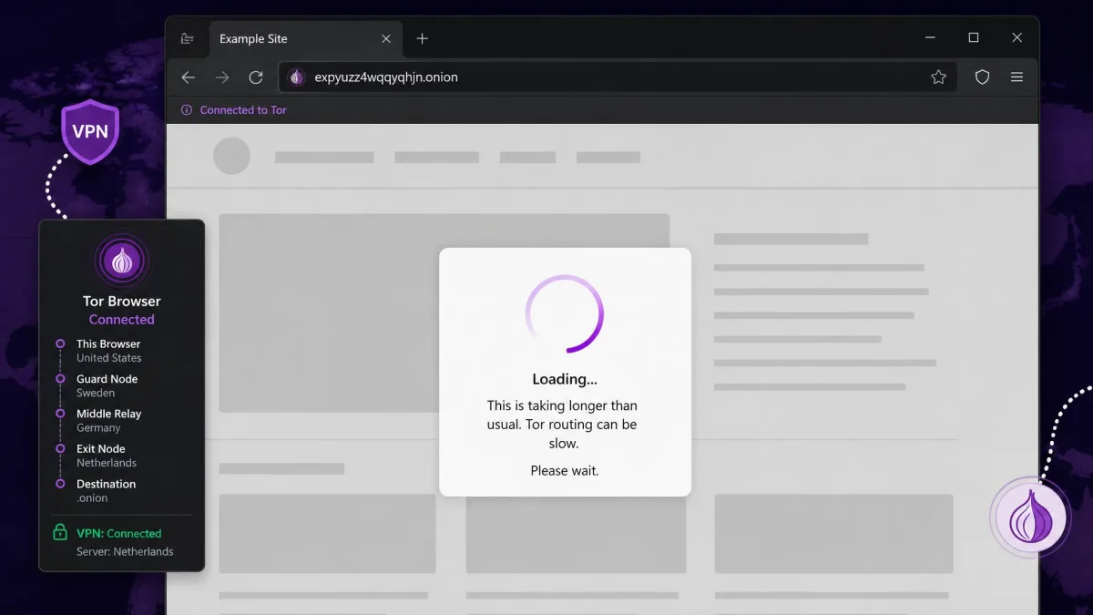Close the Example Site tab
This screenshot has height=615, width=1093.
tap(386, 39)
